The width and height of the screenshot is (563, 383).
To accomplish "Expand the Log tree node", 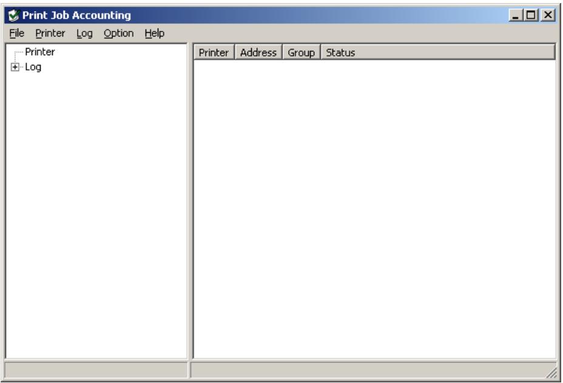I will click(15, 67).
